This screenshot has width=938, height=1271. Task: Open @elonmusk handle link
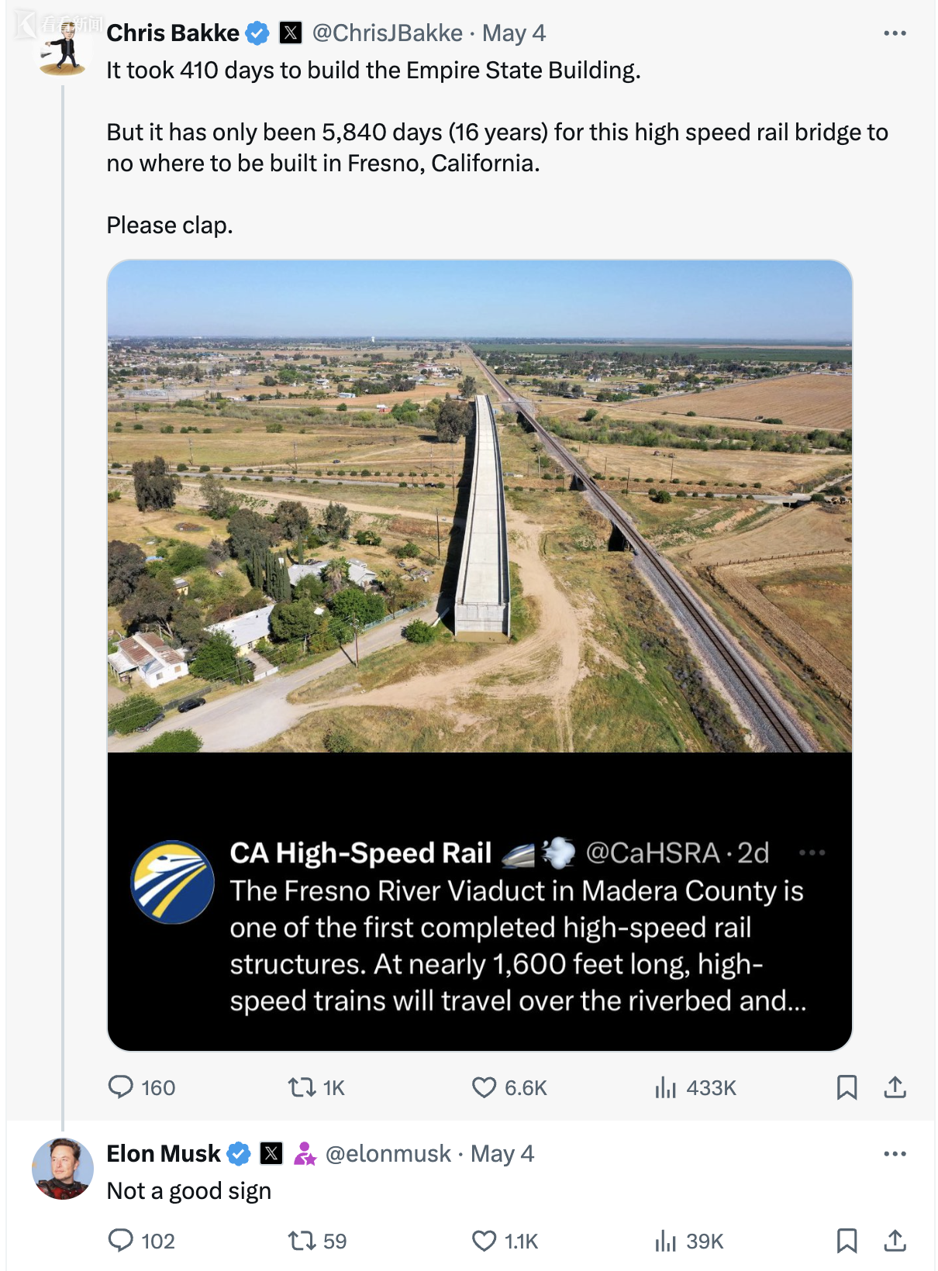pyautogui.click(x=388, y=1154)
